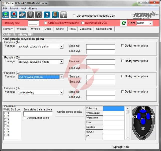The height and width of the screenshot is (151, 161).
Task: Switch to the Zdarzenia tab
Action: (x=86, y=29)
